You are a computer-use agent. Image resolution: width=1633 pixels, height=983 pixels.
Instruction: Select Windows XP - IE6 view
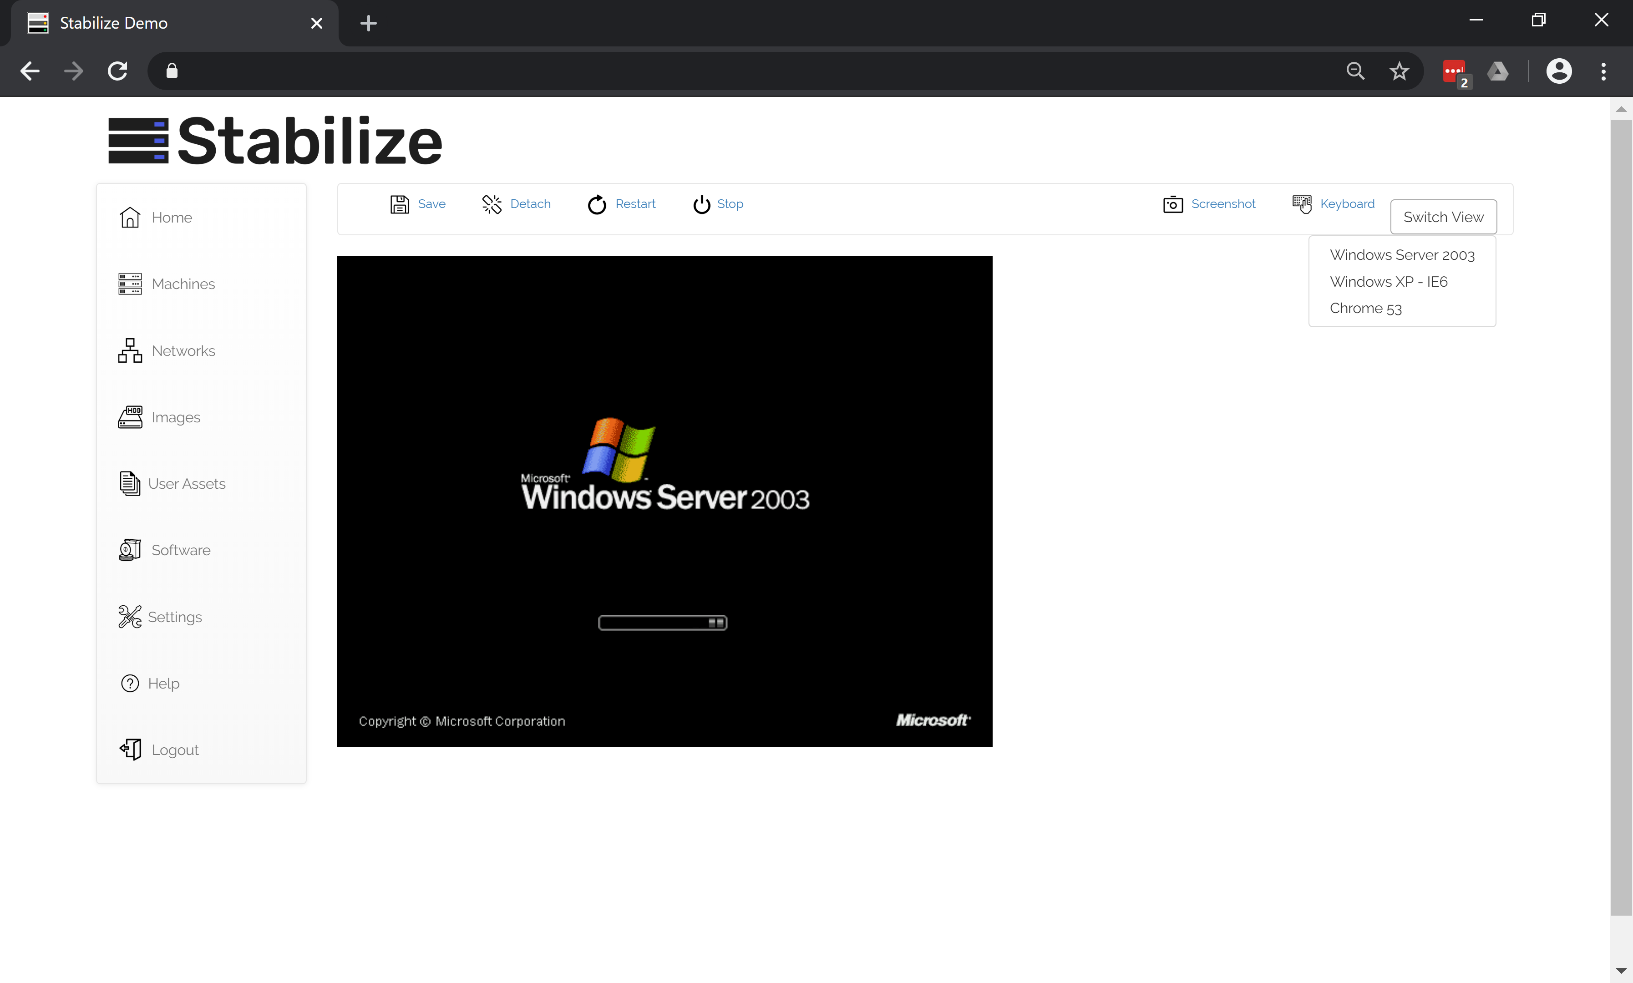(x=1389, y=282)
